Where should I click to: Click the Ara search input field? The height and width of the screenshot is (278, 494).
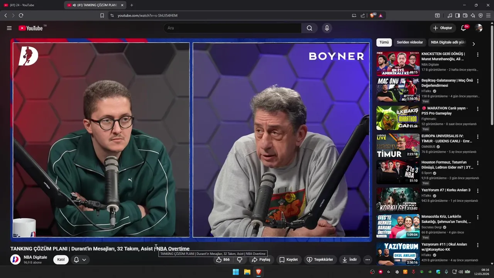233,28
